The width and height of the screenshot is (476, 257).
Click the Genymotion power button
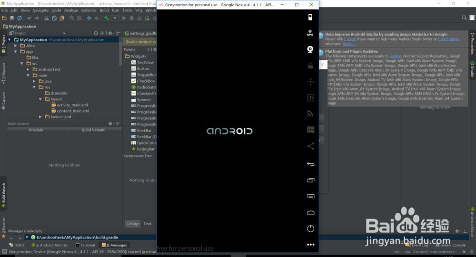(x=310, y=228)
